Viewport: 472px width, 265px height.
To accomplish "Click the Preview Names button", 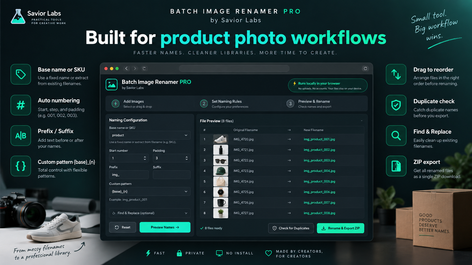I will pos(165,227).
